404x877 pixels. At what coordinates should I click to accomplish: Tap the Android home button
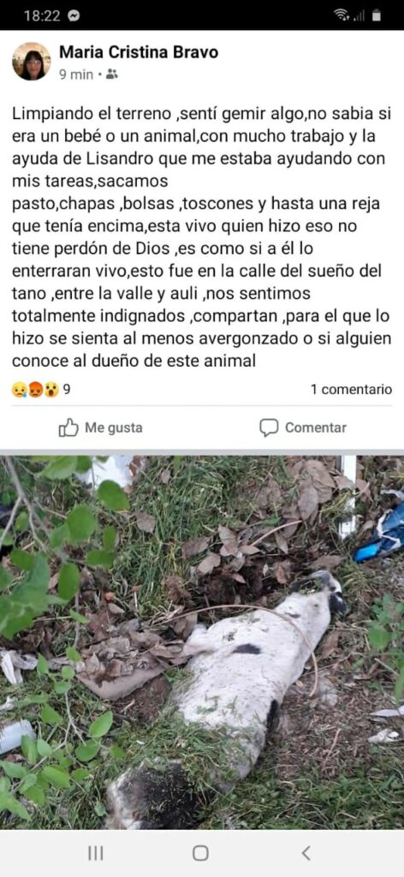(x=200, y=853)
